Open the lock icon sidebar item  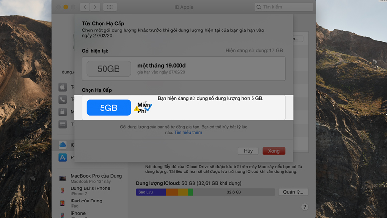click(x=62, y=112)
